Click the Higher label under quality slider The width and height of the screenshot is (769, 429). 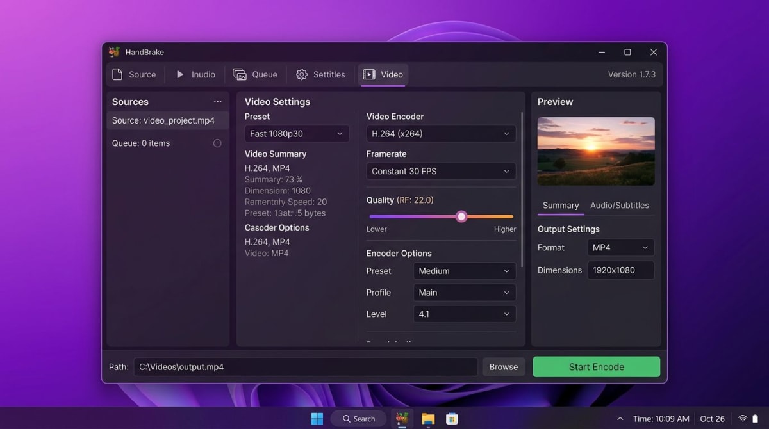505,229
